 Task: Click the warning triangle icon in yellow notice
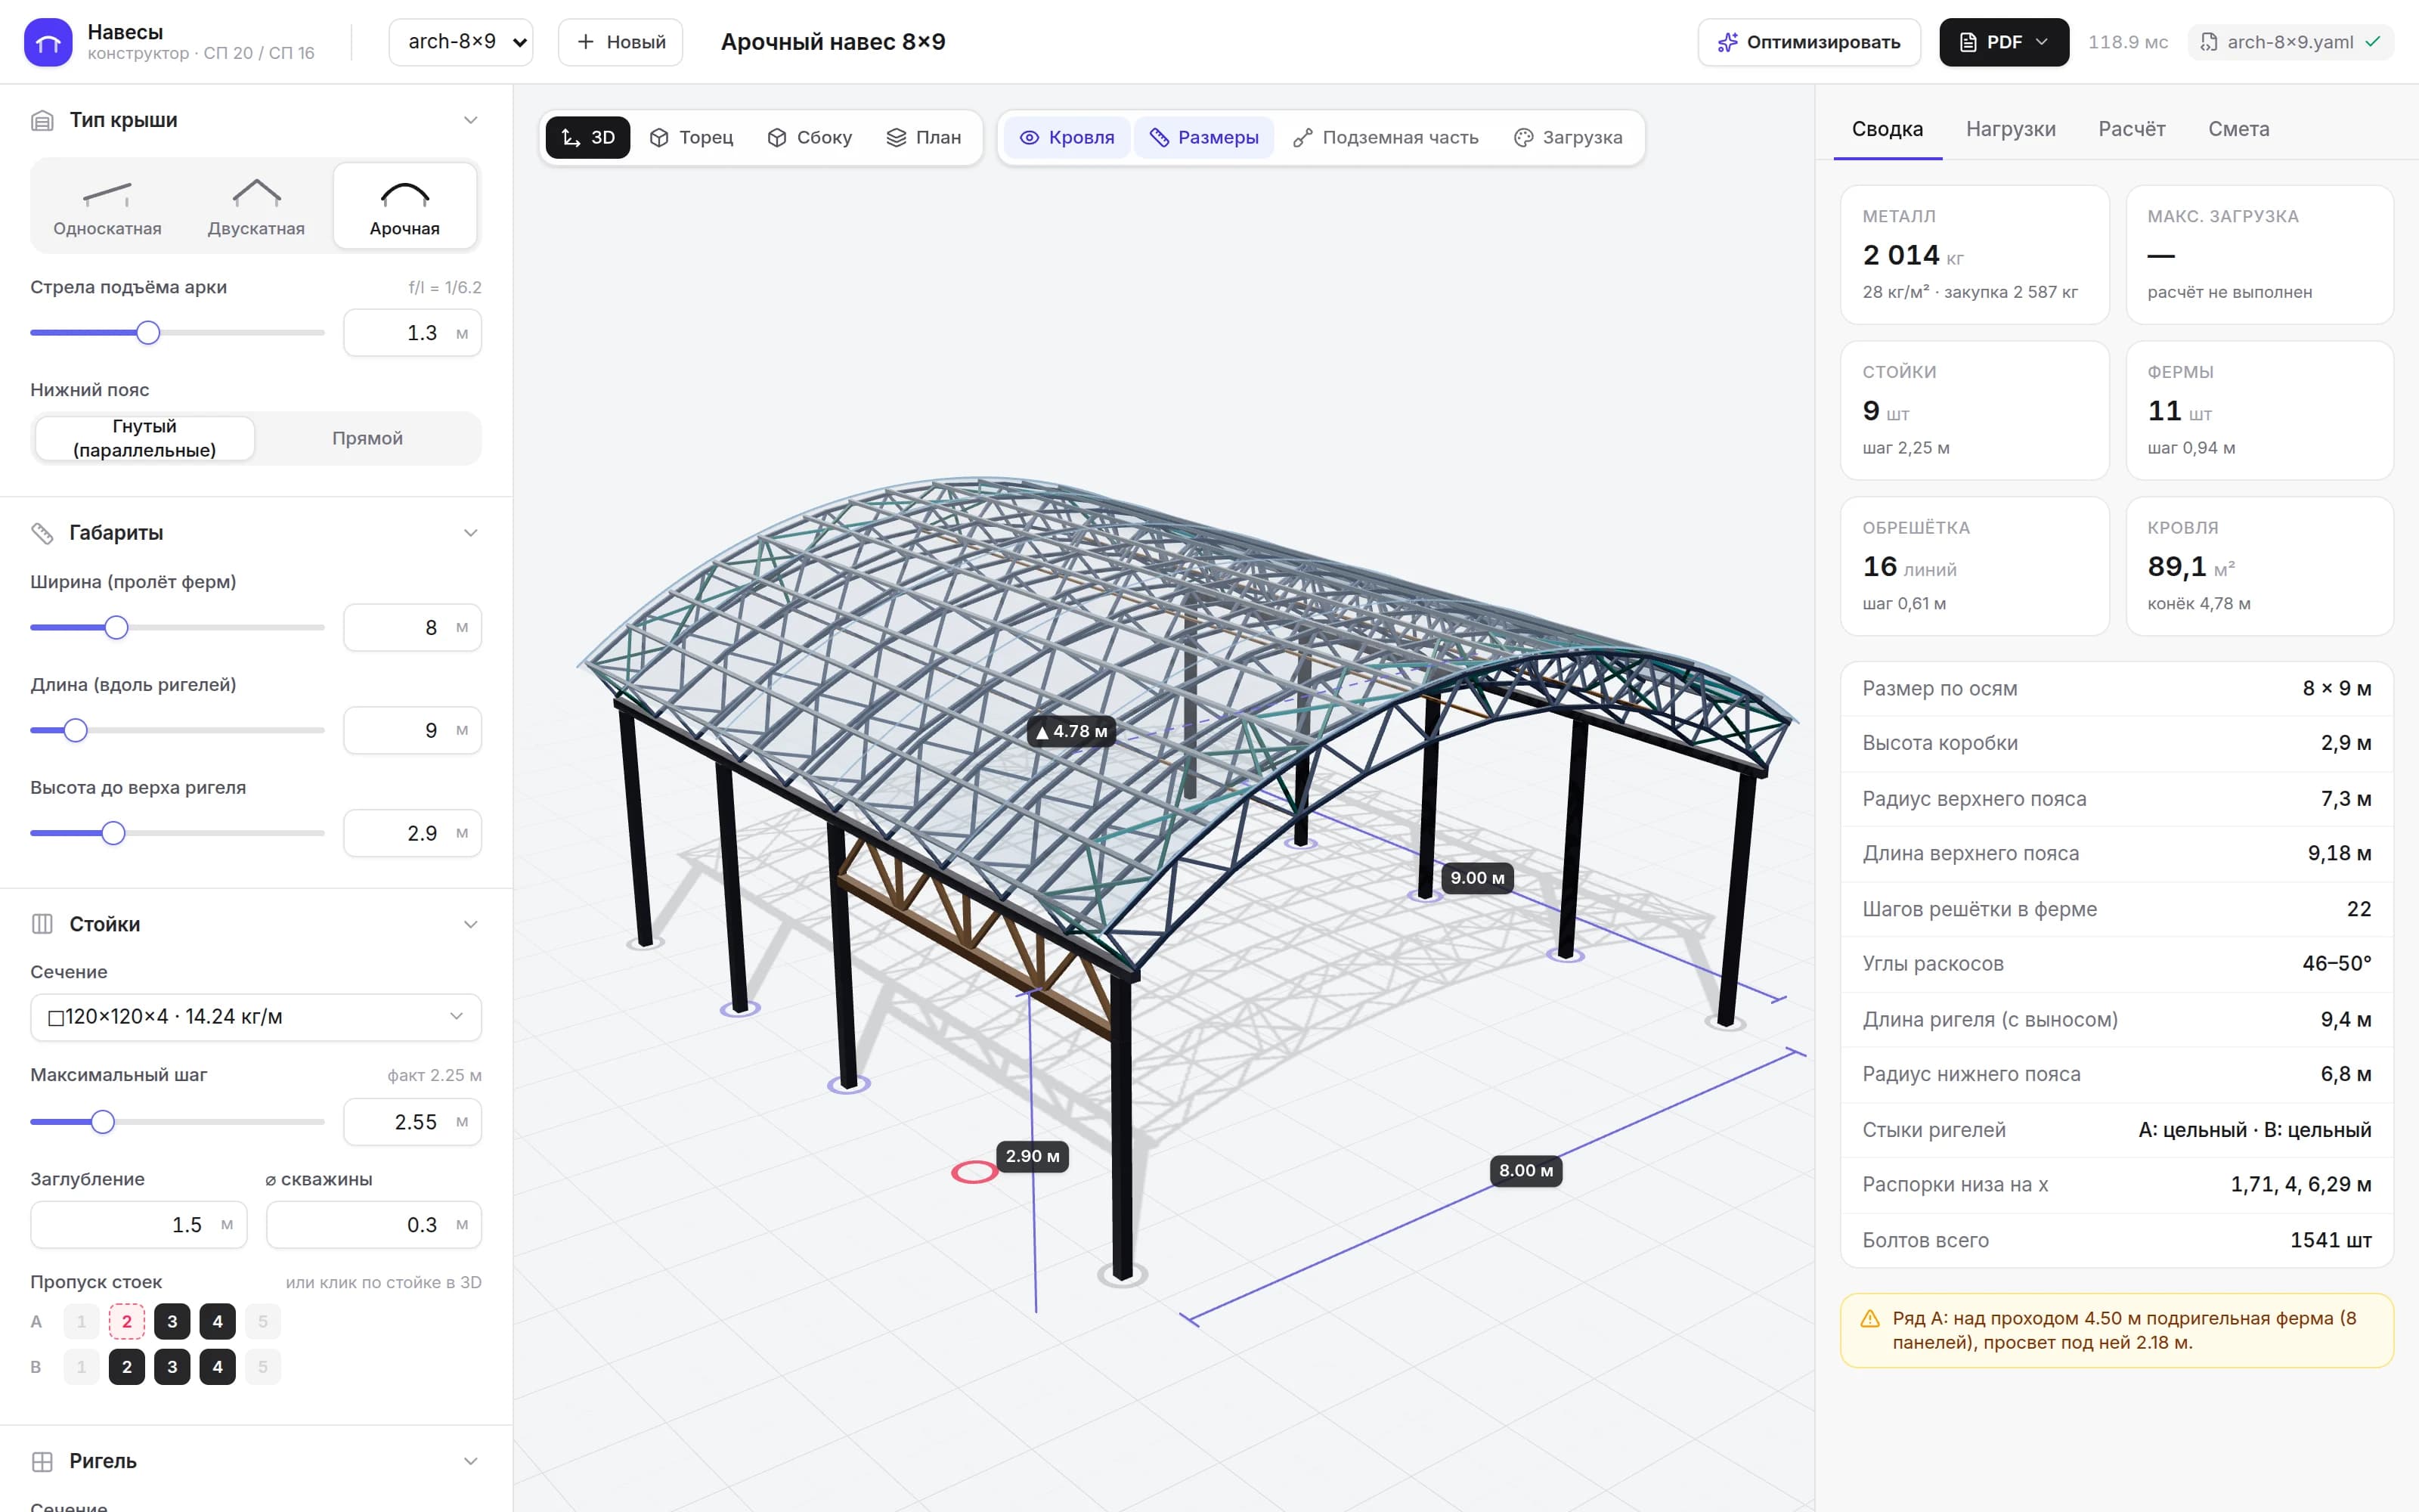(1870, 1319)
